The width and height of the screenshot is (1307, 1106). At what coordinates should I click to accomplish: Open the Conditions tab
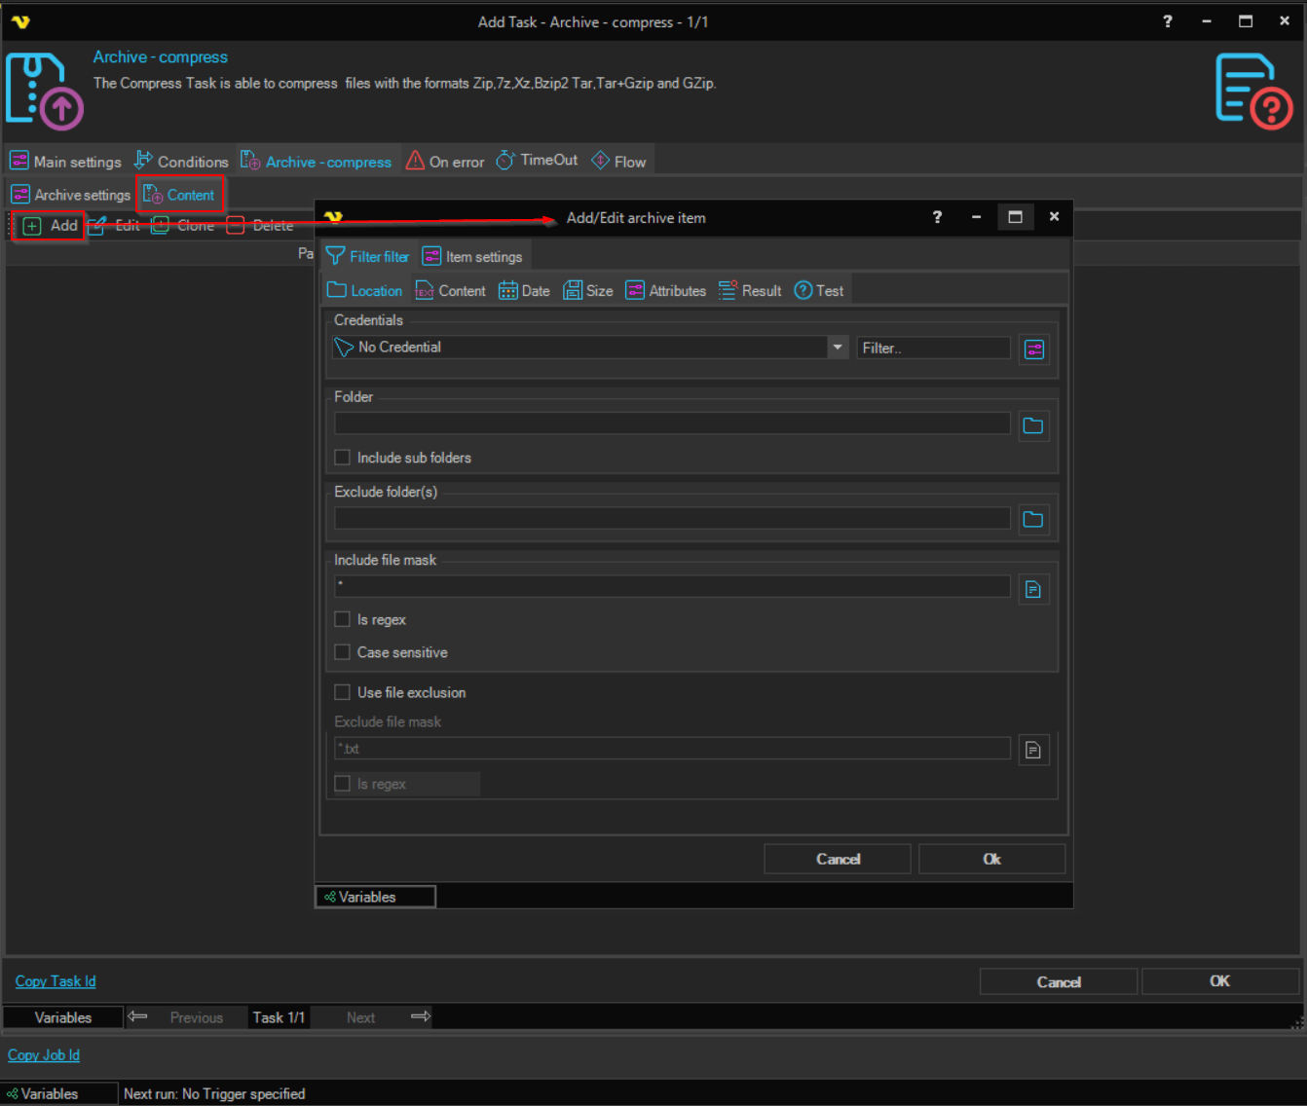[181, 162]
